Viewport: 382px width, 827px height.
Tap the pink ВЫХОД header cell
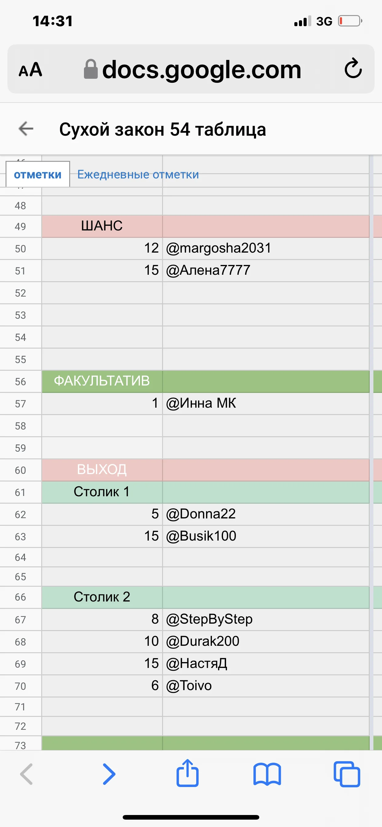[x=102, y=470]
